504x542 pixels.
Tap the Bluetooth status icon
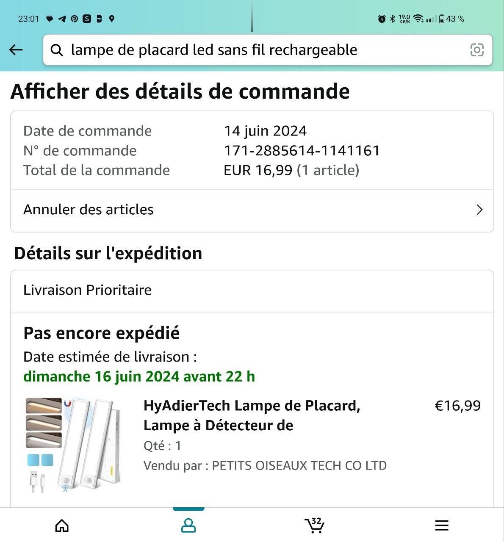[393, 19]
